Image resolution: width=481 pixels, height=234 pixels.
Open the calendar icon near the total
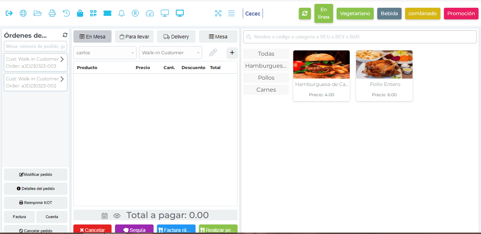104,215
